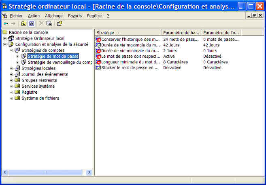Click the tree pane scroll right arrow

click(89, 172)
